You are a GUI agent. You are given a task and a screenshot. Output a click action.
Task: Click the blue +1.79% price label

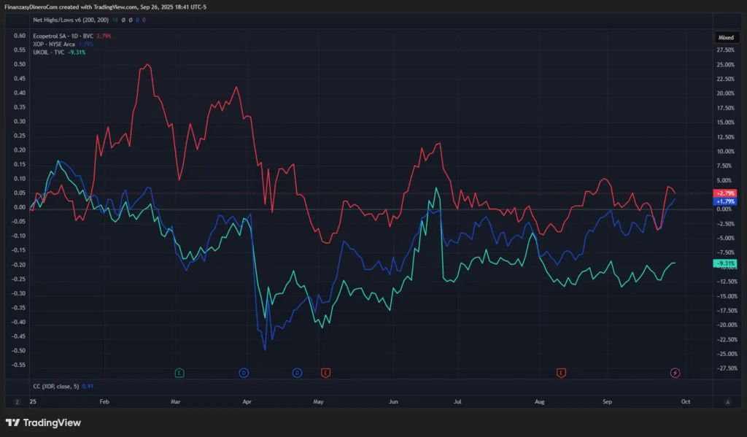pos(726,201)
